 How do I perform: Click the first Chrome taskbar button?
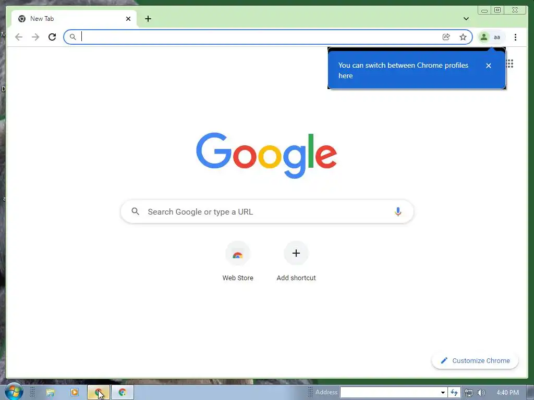[x=99, y=393]
